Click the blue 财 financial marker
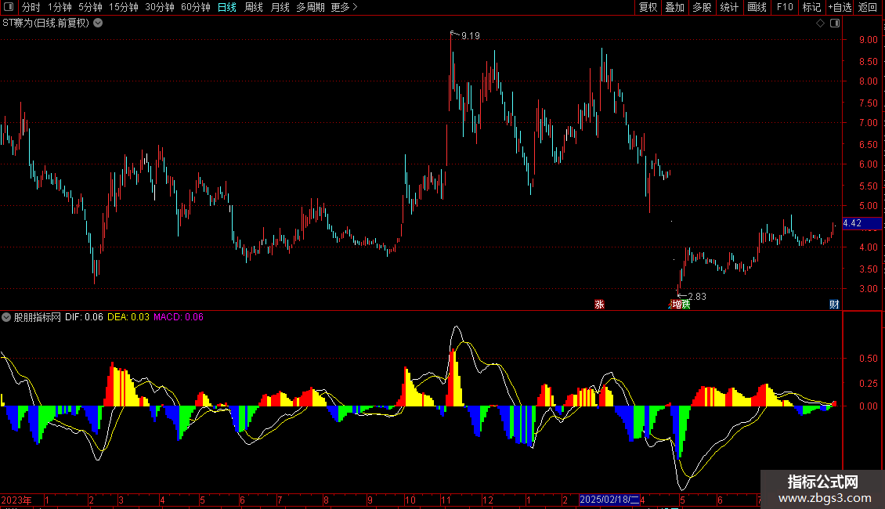The height and width of the screenshot is (509, 885). [x=834, y=305]
